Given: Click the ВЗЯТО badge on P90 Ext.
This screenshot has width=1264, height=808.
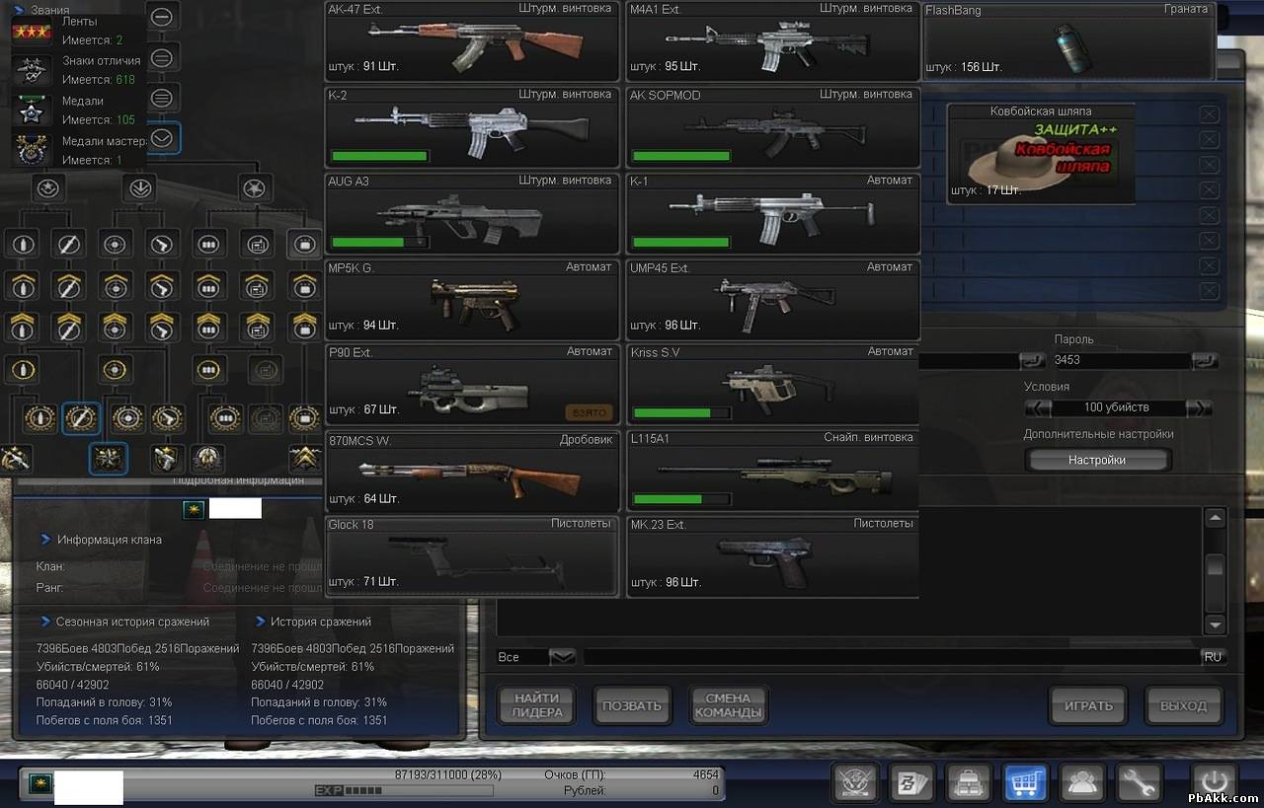Looking at the screenshot, I should (x=589, y=412).
